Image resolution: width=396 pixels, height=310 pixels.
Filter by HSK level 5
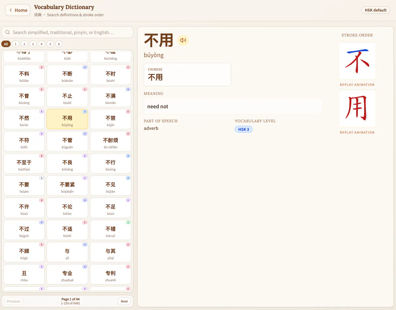tap(50, 44)
